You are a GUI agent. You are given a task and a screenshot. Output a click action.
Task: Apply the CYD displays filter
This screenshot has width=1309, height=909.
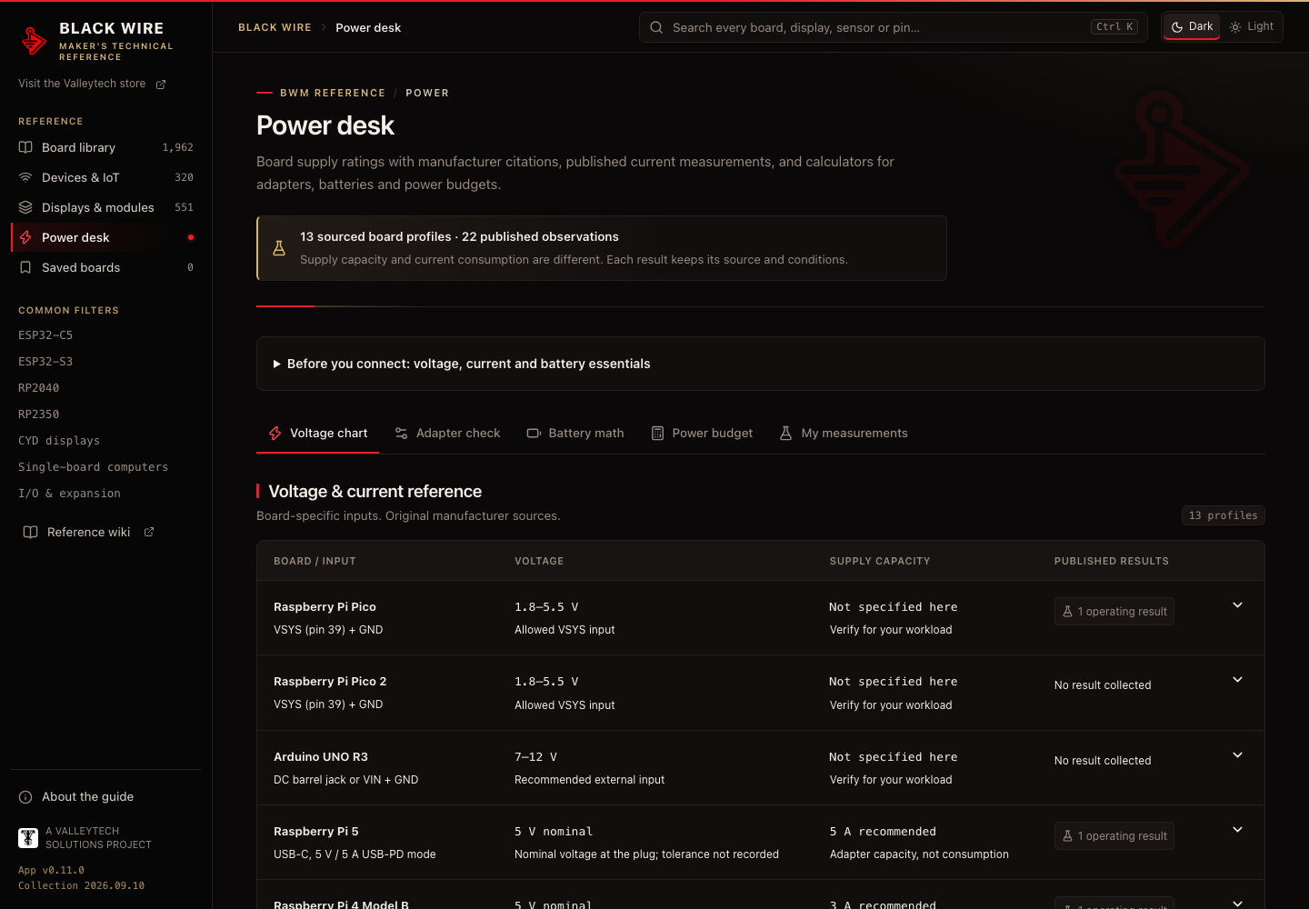coord(59,441)
